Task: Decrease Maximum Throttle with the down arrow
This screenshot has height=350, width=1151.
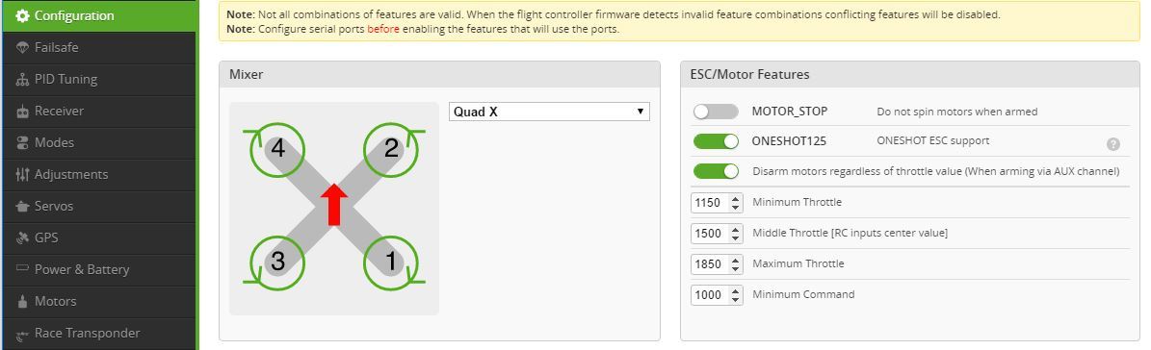Action: [x=736, y=268]
